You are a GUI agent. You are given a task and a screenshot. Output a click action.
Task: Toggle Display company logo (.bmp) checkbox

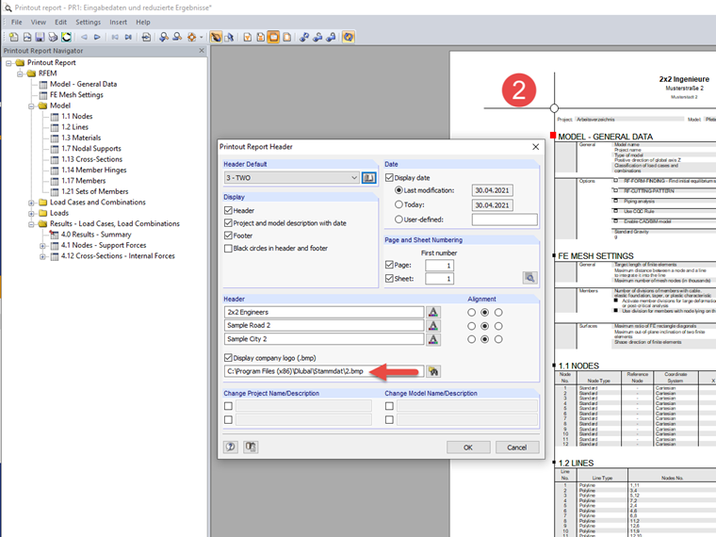(228, 358)
